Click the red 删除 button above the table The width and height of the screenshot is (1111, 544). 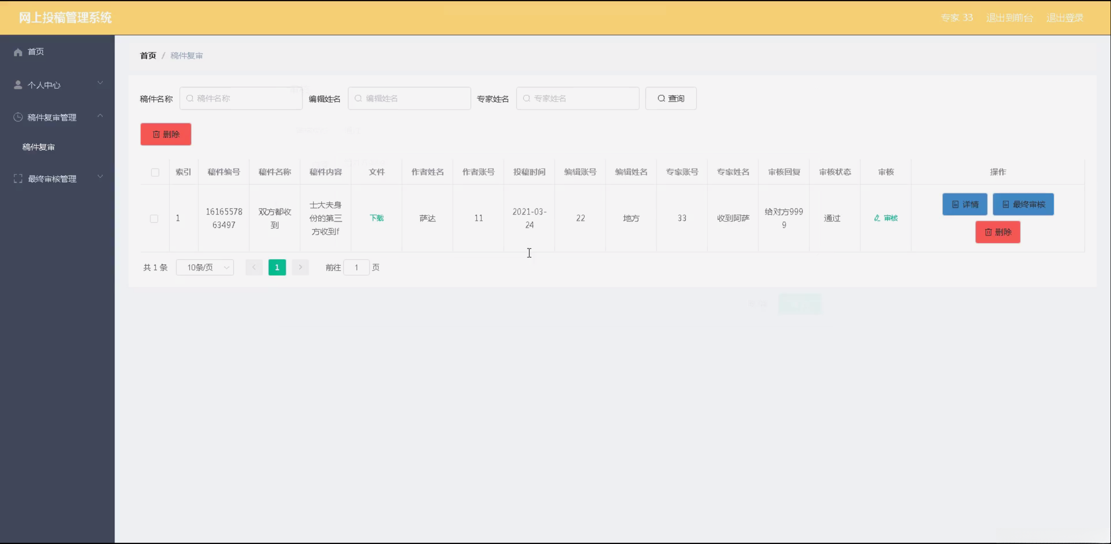[x=166, y=134]
